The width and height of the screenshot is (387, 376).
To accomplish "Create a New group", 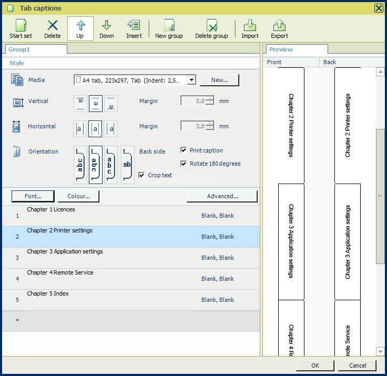I will 169,29.
